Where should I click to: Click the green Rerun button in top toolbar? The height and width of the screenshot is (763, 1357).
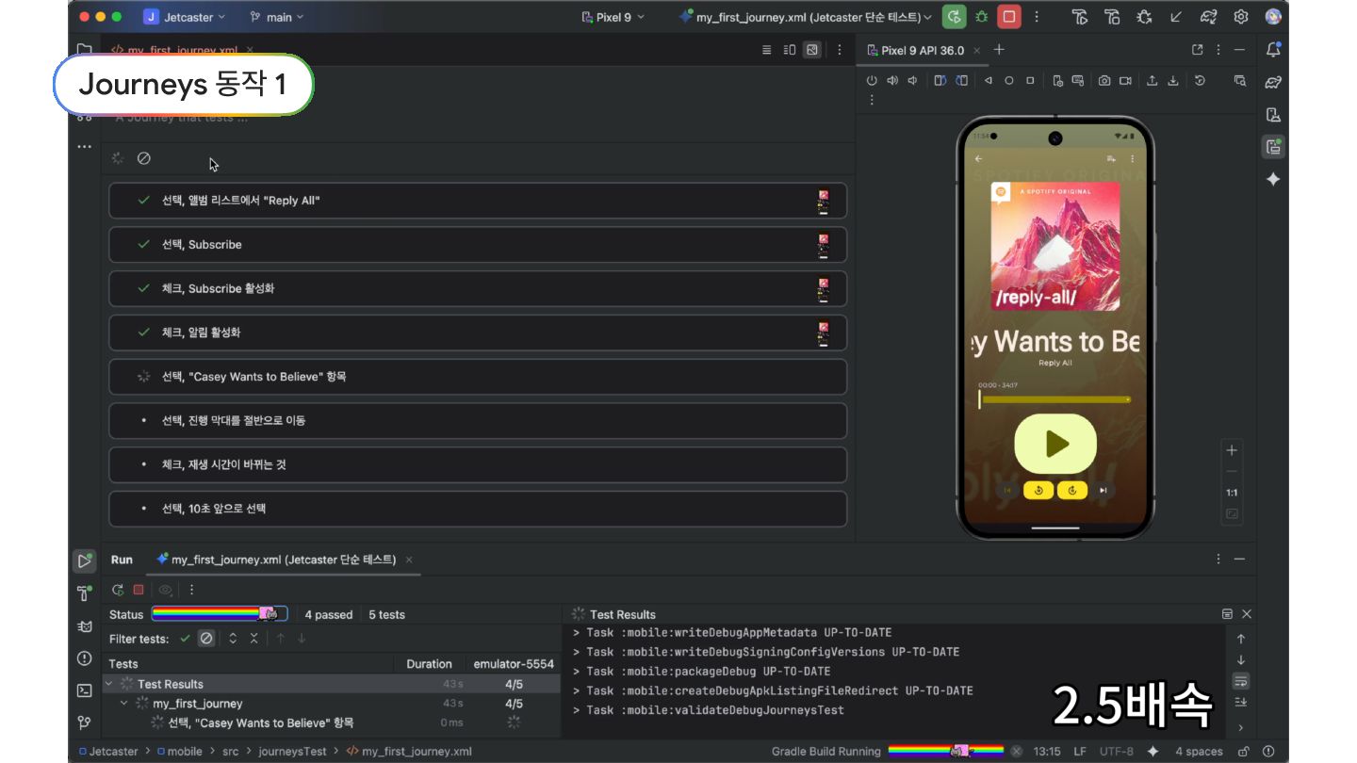(955, 17)
